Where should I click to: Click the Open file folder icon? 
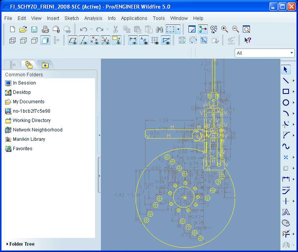[23, 29]
